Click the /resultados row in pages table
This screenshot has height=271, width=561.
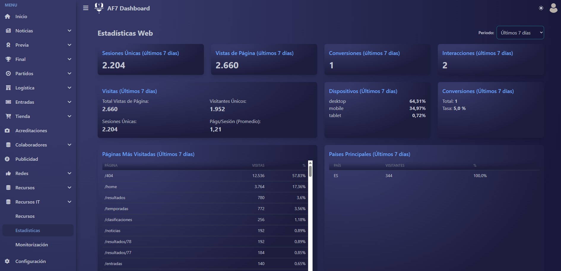205,198
